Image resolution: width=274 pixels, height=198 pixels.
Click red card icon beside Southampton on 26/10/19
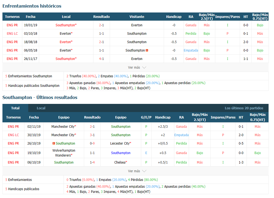54,143
